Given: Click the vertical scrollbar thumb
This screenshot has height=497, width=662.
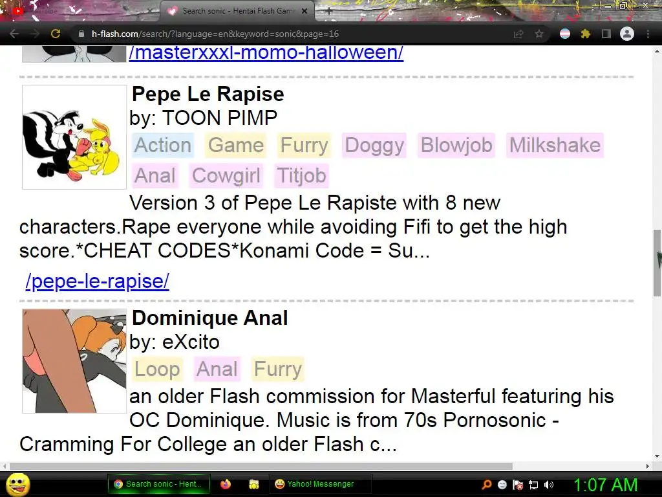Looking at the screenshot, I should 657,263.
